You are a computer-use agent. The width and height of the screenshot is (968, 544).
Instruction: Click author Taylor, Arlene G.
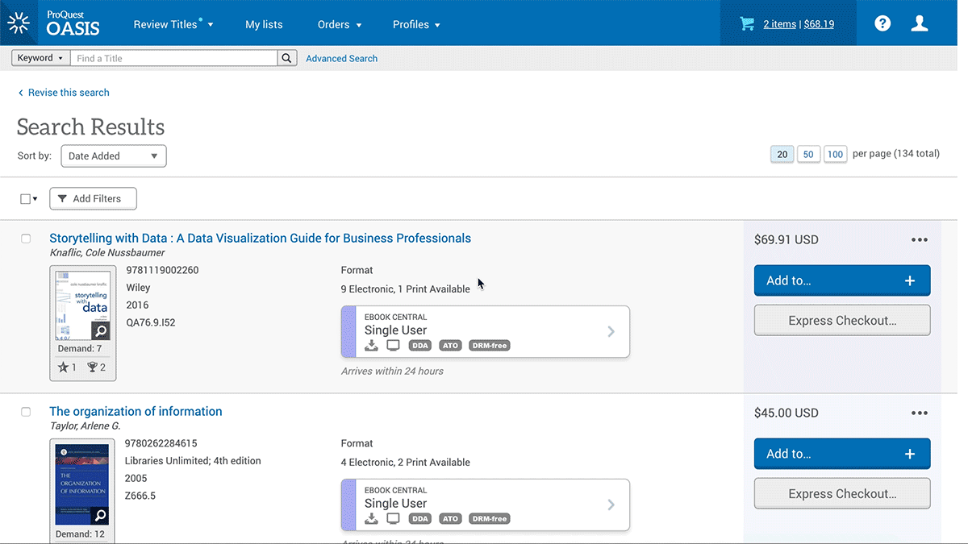coord(85,426)
